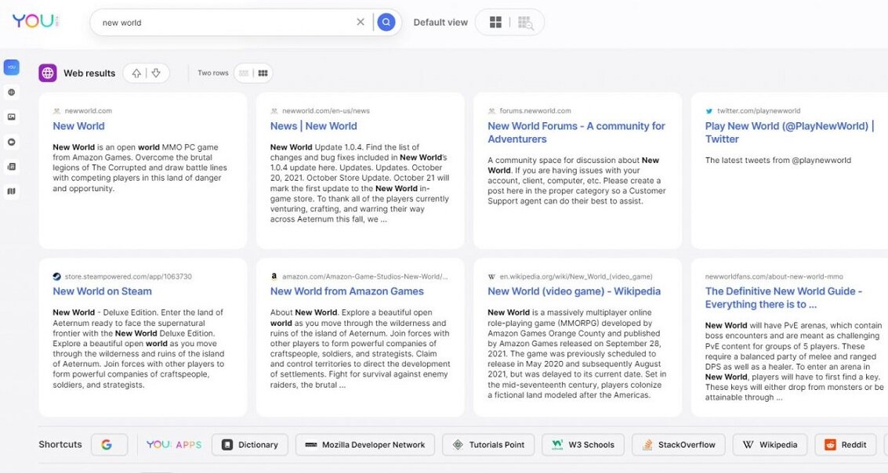Click the Amazon favicon on the Amazon result
888x473 pixels.
pos(274,276)
